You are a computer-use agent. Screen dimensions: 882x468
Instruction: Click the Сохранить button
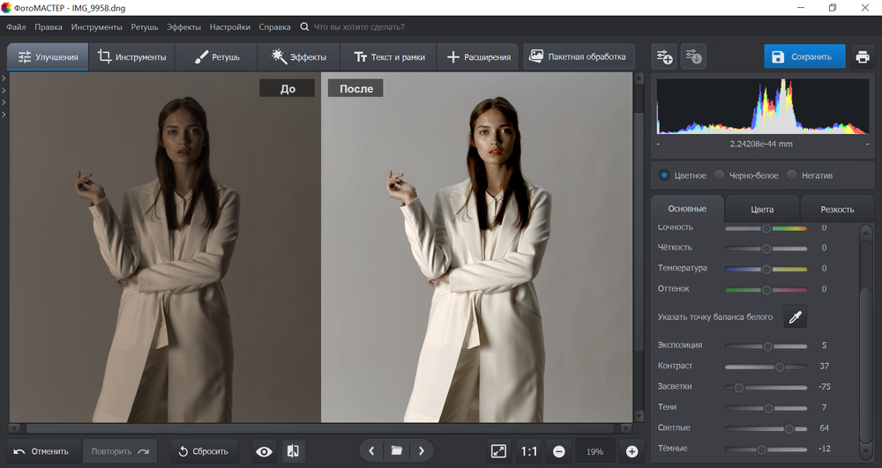[804, 57]
